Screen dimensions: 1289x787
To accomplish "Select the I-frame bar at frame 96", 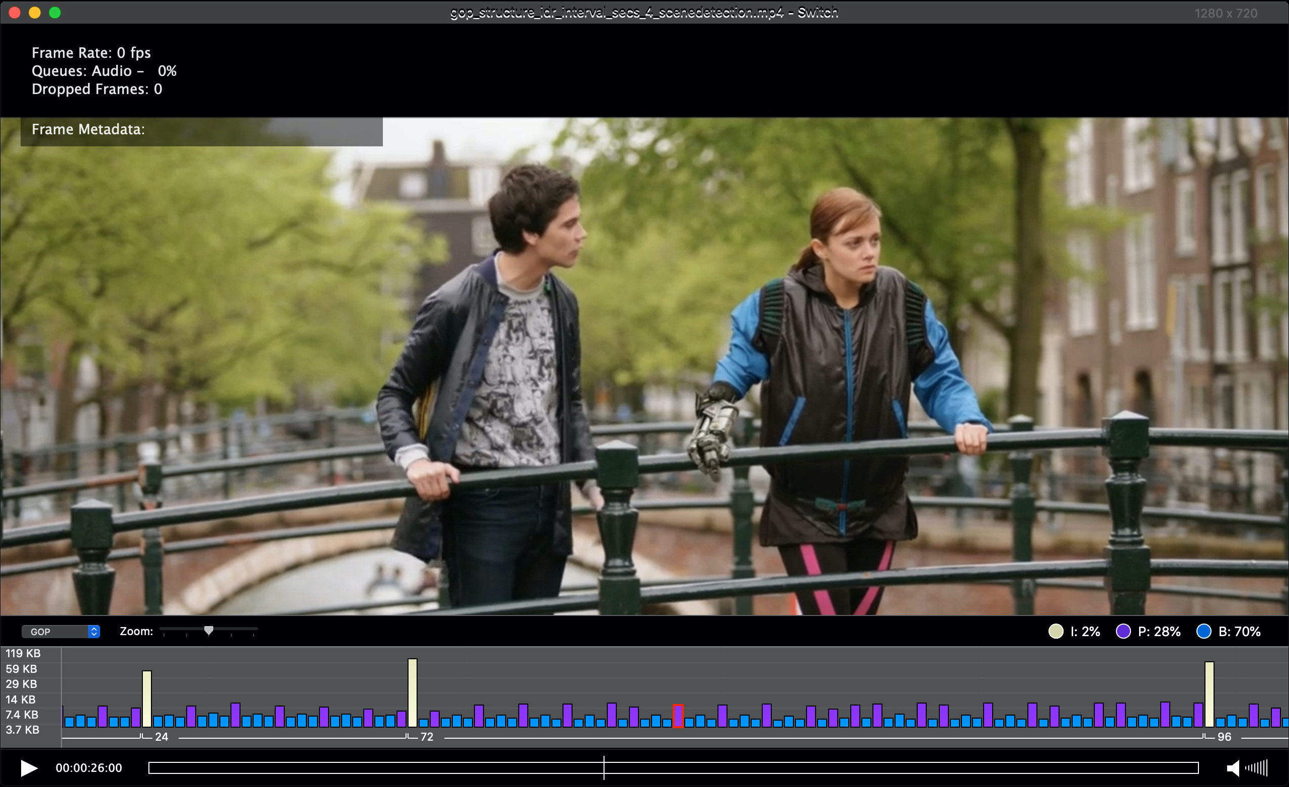I will pos(1209,694).
